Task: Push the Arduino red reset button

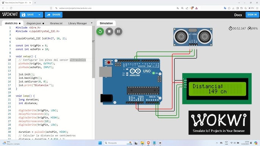Action: click(109, 62)
